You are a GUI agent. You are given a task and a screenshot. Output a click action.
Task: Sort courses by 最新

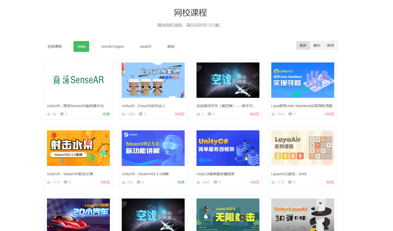[x=303, y=45]
